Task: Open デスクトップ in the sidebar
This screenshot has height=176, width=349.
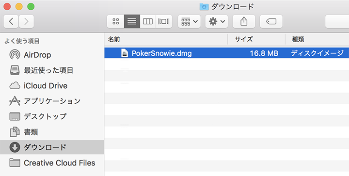Action: coord(52,116)
